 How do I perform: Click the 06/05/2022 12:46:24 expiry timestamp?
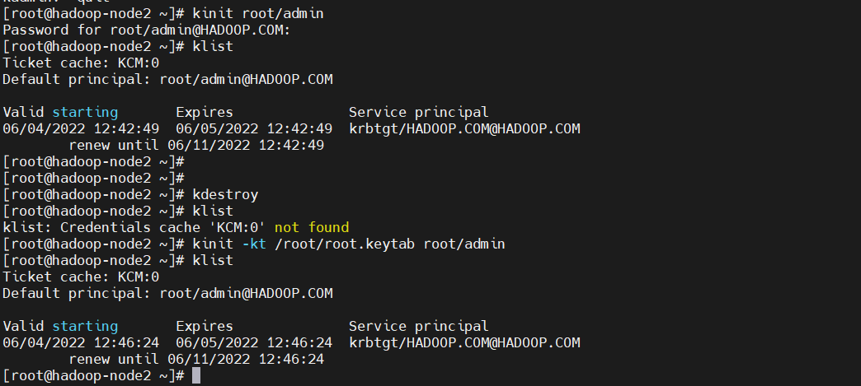[x=254, y=342]
